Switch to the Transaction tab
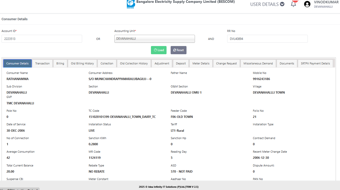 coord(42,63)
